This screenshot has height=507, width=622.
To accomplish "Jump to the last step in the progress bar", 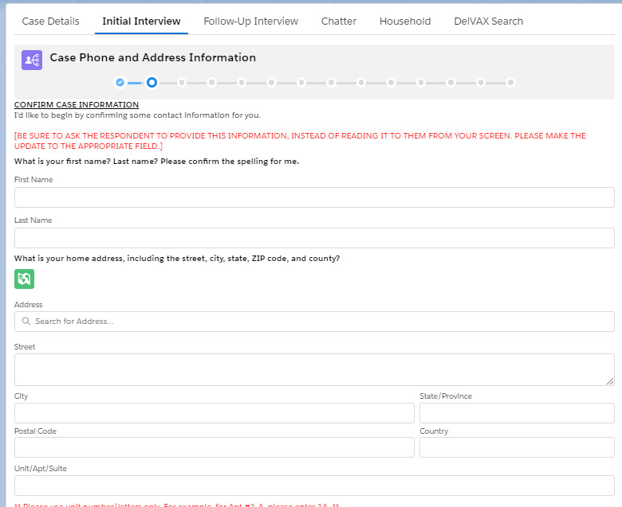I will pos(510,82).
